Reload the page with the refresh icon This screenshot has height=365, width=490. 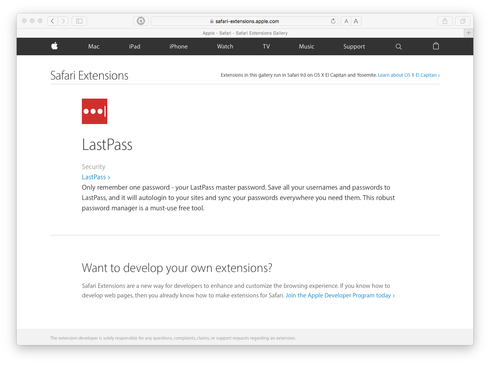[x=333, y=21]
